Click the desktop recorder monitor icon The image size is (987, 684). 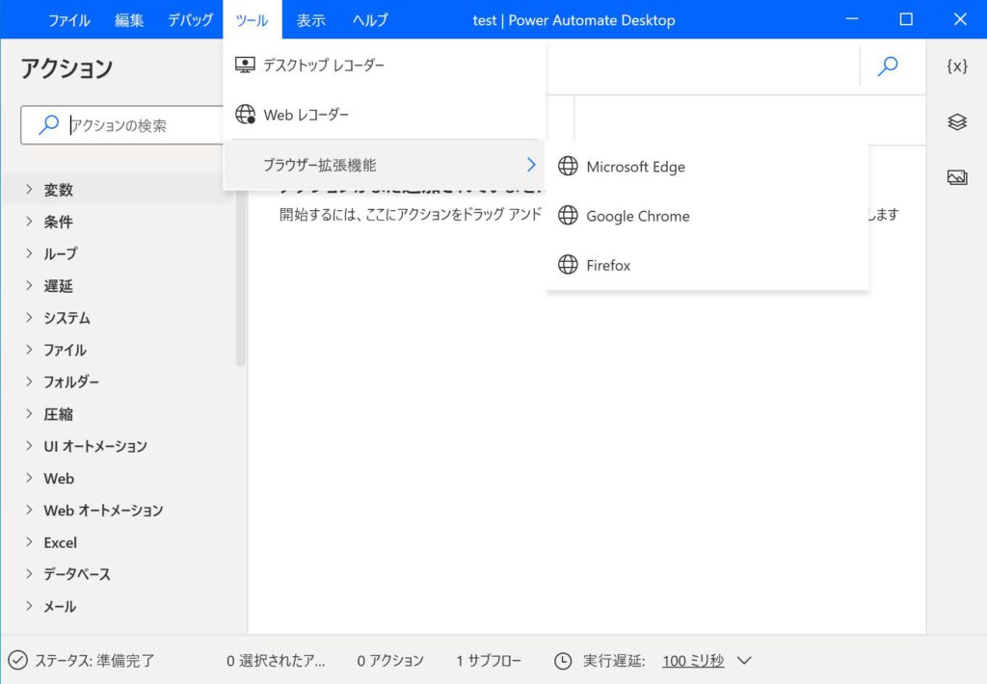pos(245,65)
